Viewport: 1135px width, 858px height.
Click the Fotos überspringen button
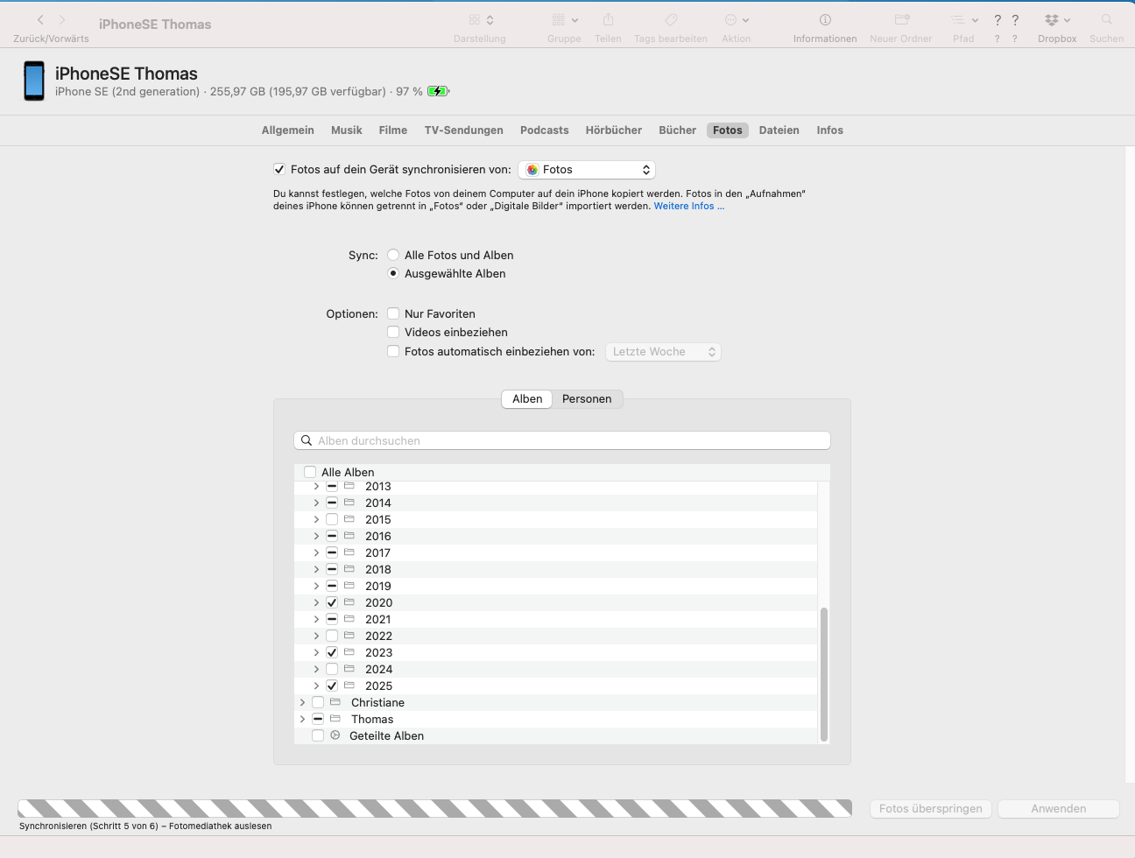coord(931,809)
